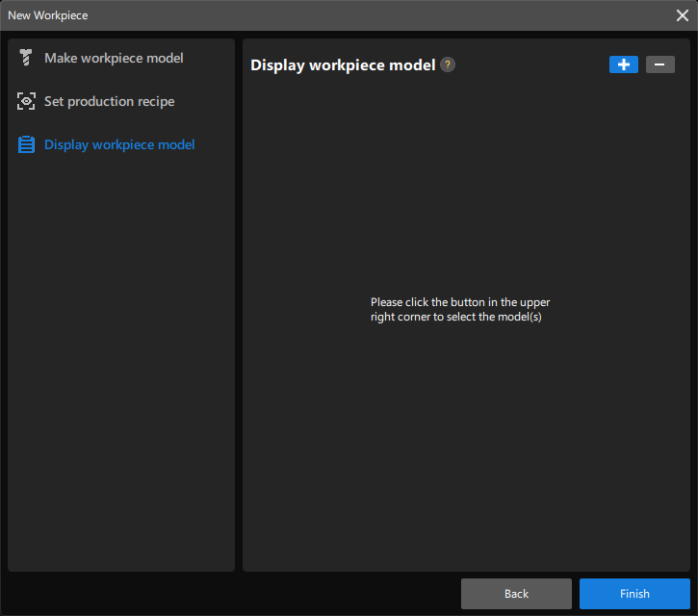Click the empty footer area left of Back

[x=231, y=593]
